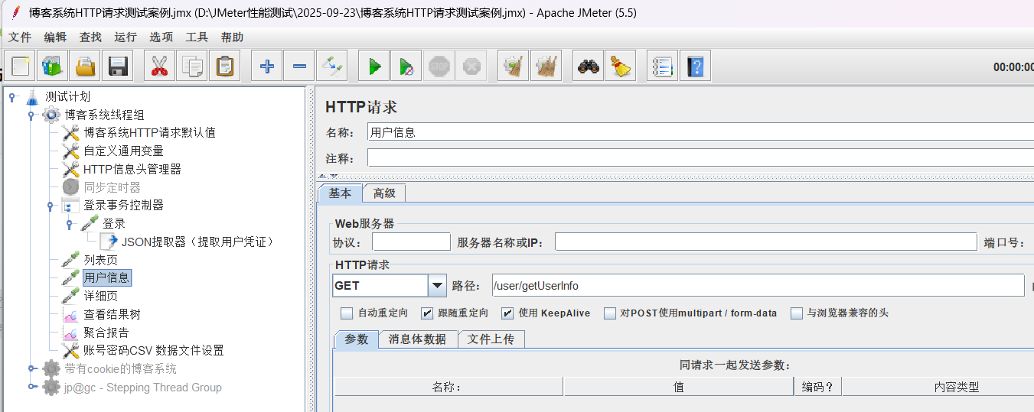Screen dimensions: 1034x412
Task: Click the grey Shutdown icon
Action: (471, 67)
